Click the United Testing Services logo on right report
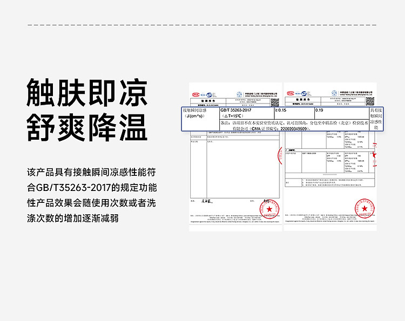This screenshot has width=405, height=321. tap(334, 94)
